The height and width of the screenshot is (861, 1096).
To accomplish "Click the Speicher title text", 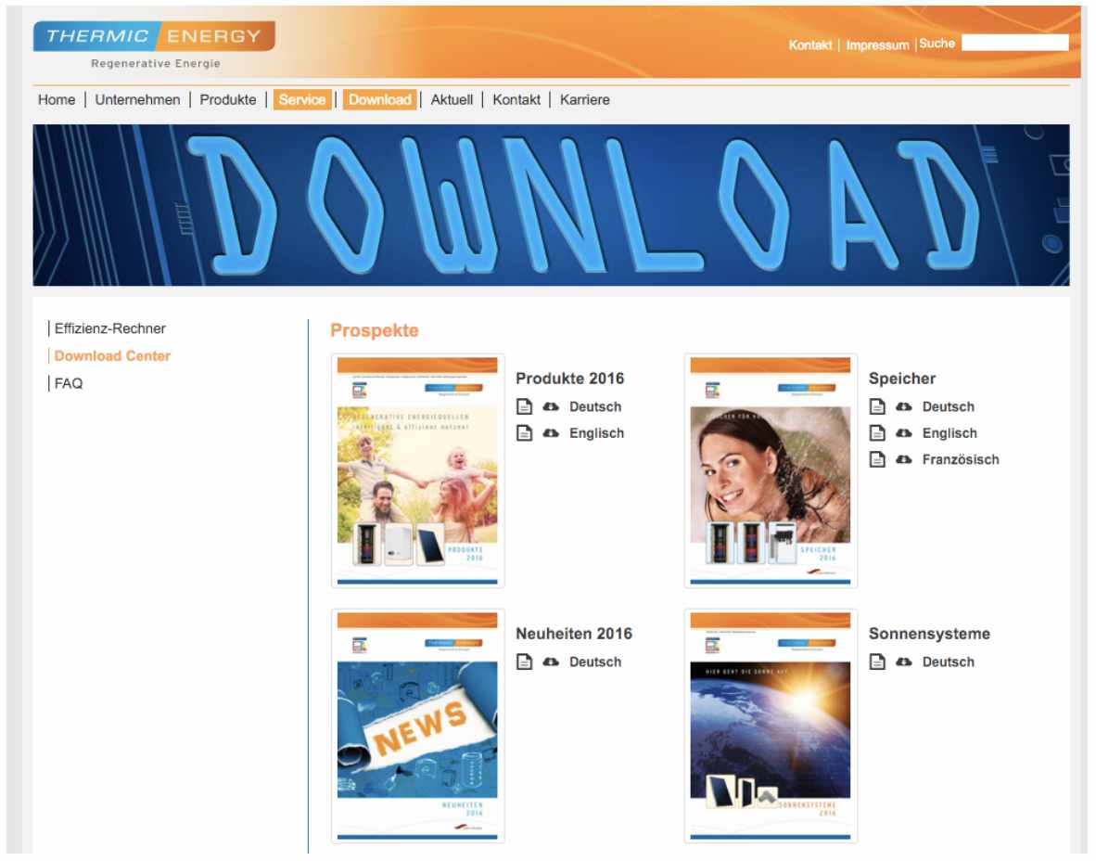I will 902,379.
